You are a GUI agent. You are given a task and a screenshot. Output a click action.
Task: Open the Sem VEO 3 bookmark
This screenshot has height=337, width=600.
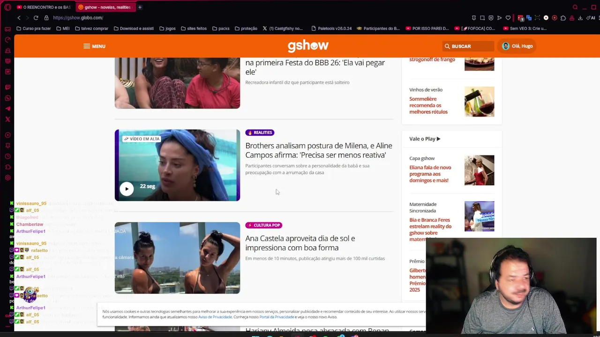coord(525,29)
